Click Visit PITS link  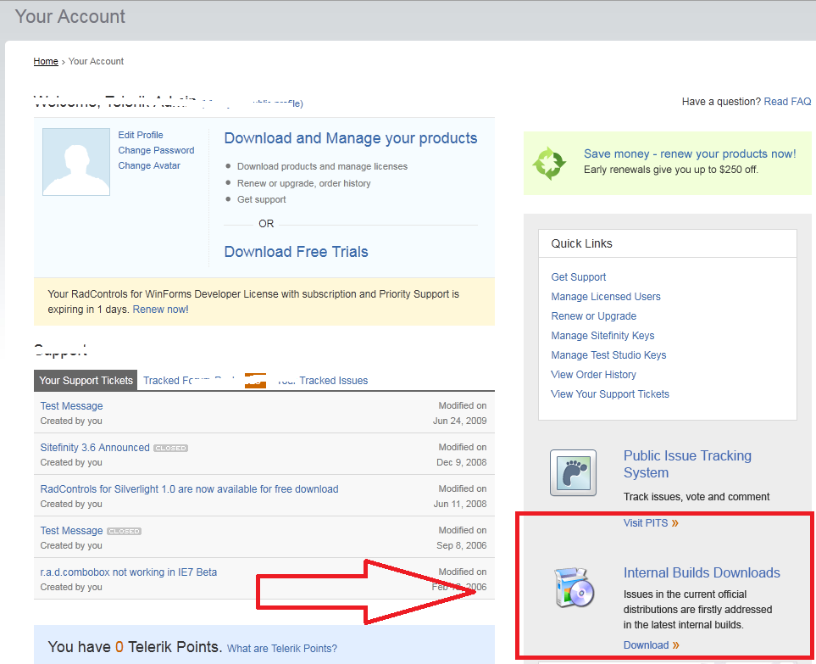click(651, 523)
